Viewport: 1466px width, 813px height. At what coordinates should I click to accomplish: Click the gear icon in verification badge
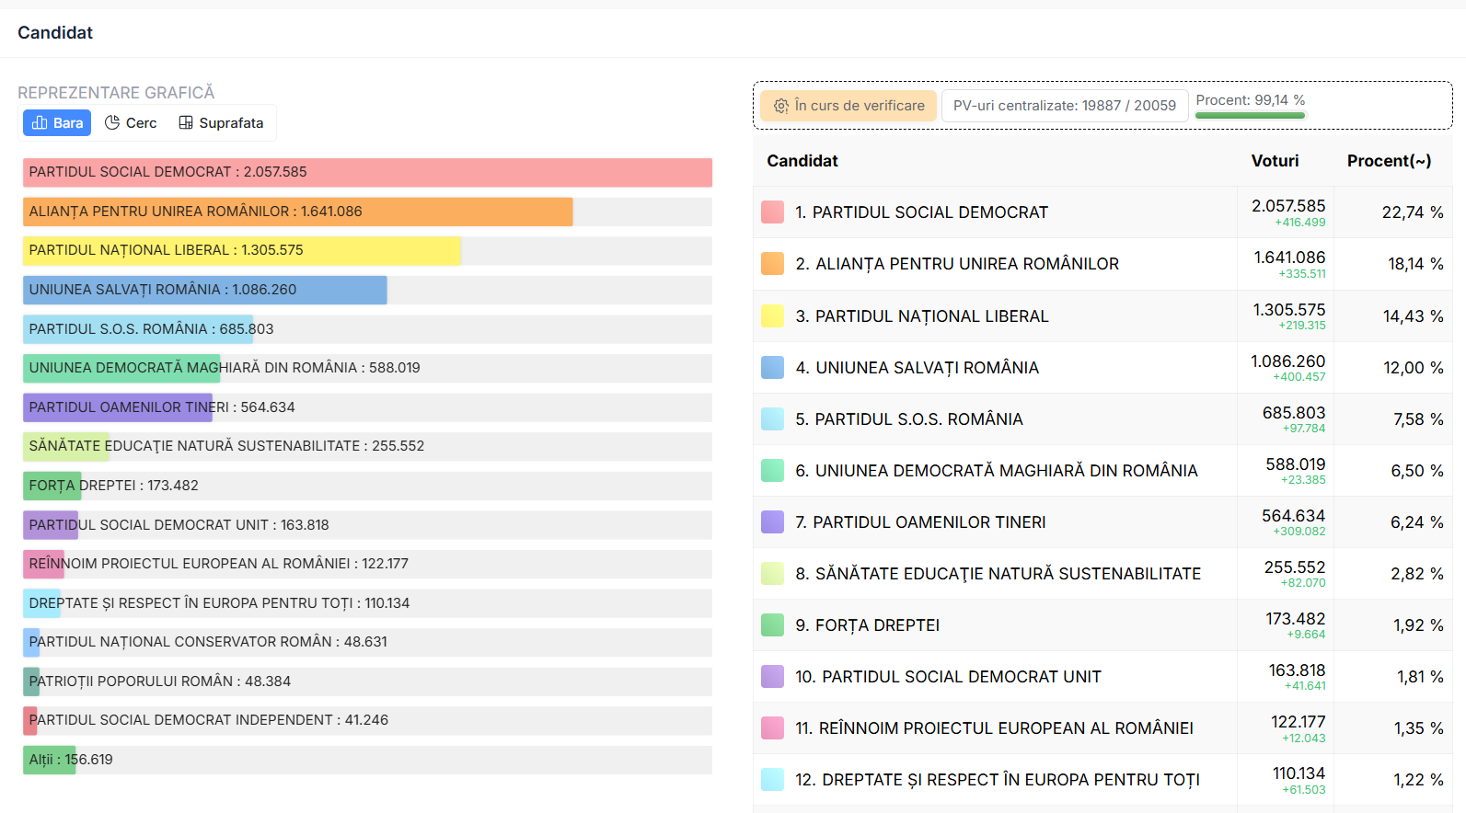tap(780, 106)
